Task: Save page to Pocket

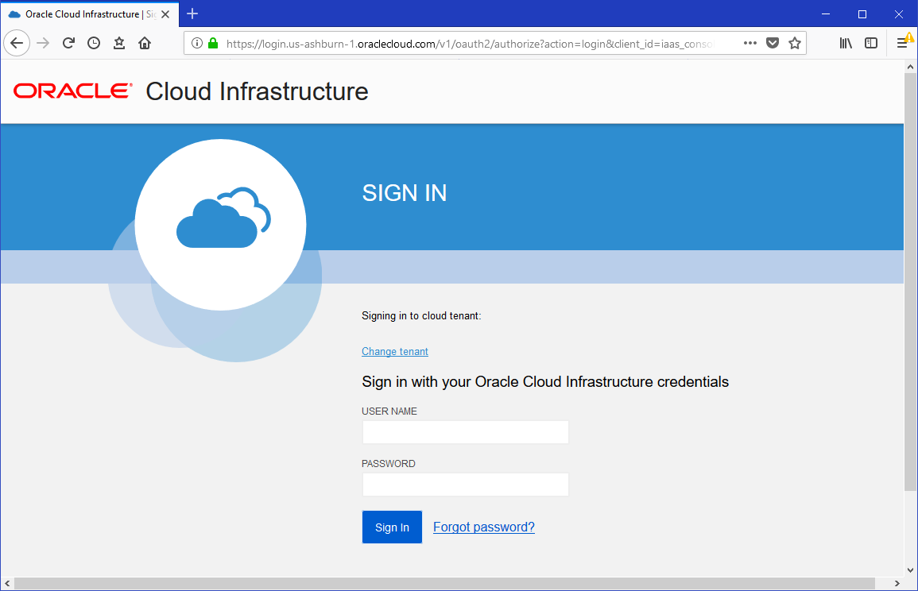Action: 773,44
